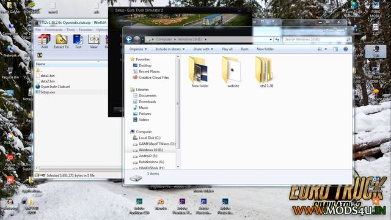Open the Favorites menu in WinRAR
This screenshot has height=220, width=391.
click(x=86, y=30)
